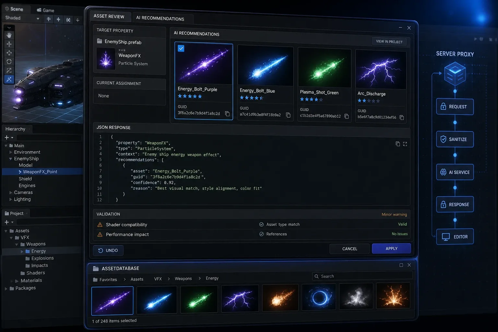Uncheck the Energy_Bolt_Purple selection checkbox
This screenshot has width=498, height=332.
click(x=181, y=48)
